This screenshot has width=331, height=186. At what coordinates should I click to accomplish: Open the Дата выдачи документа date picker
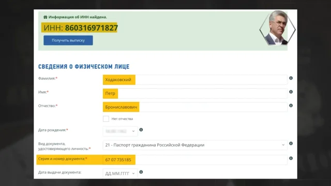tap(120, 174)
